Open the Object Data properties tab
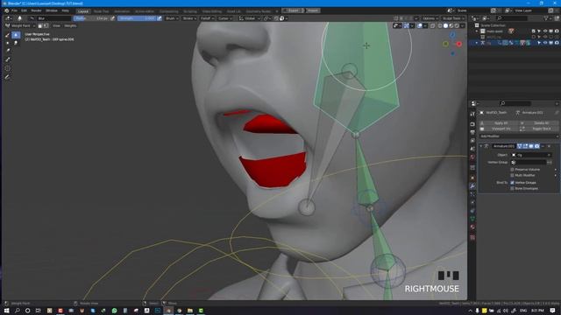Viewport: 561px width, 315px height. tap(472, 219)
